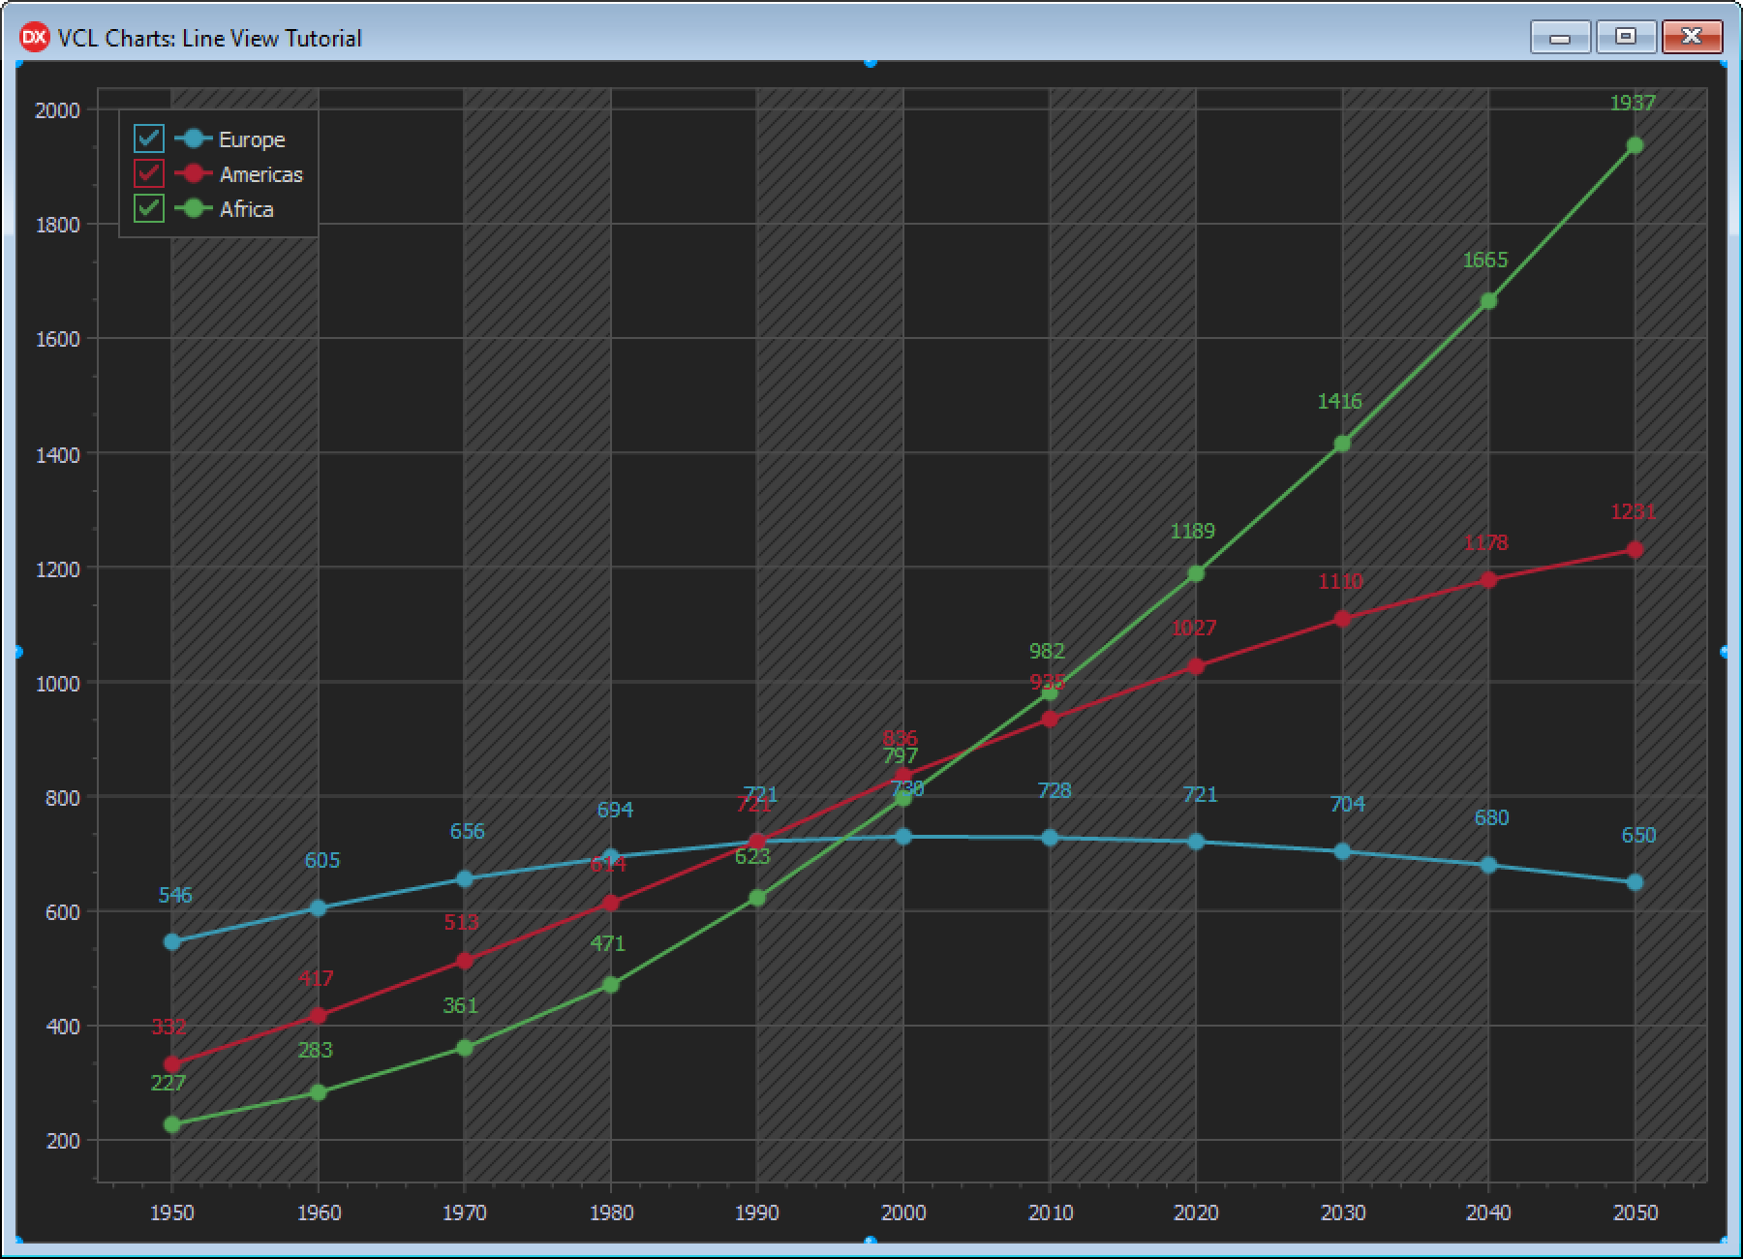Click the top center blue selection handle
Image resolution: width=1743 pixels, height=1259 pixels.
871,62
